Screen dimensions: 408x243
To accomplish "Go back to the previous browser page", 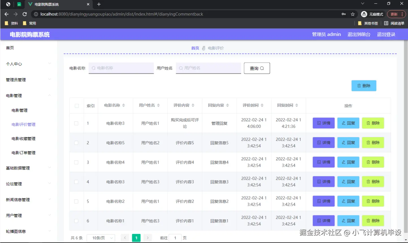I will click(6, 14).
